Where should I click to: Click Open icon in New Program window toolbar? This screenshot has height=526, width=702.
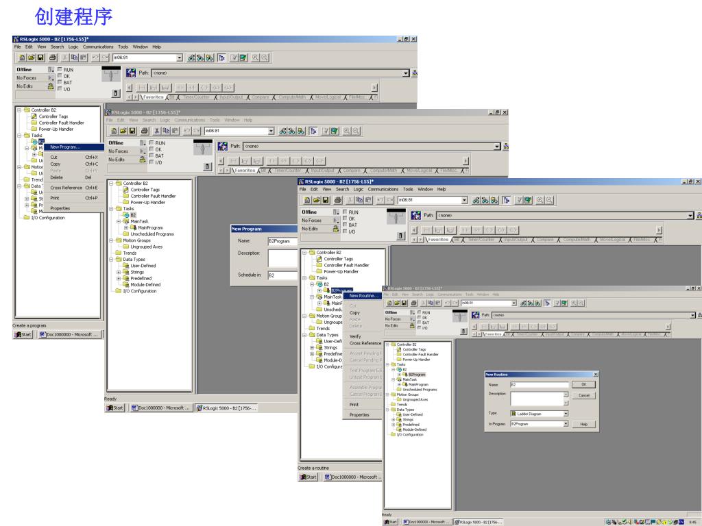123,131
